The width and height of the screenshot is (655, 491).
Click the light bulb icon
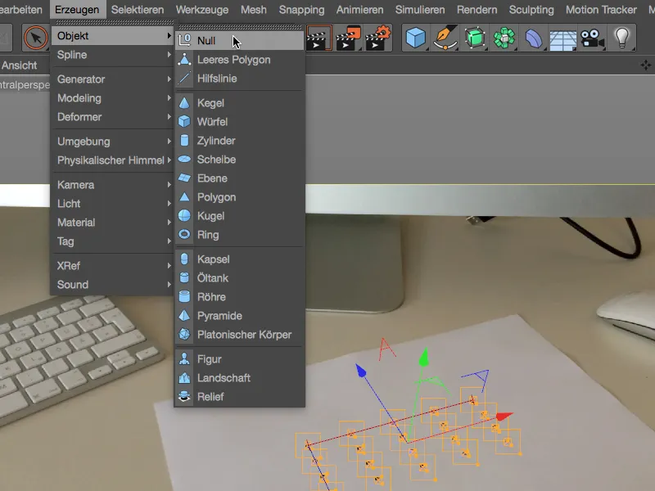(x=621, y=38)
